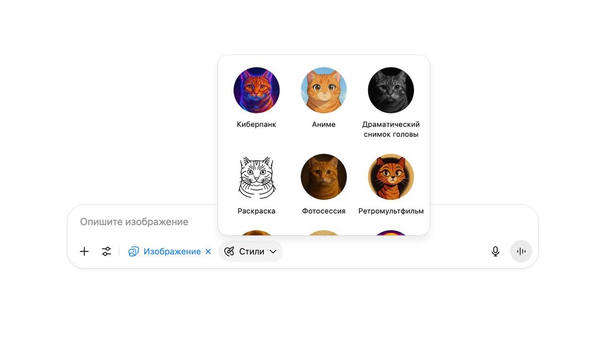Choose the Киберпанк cat thumbnail
The image size is (605, 337).
point(257,90)
